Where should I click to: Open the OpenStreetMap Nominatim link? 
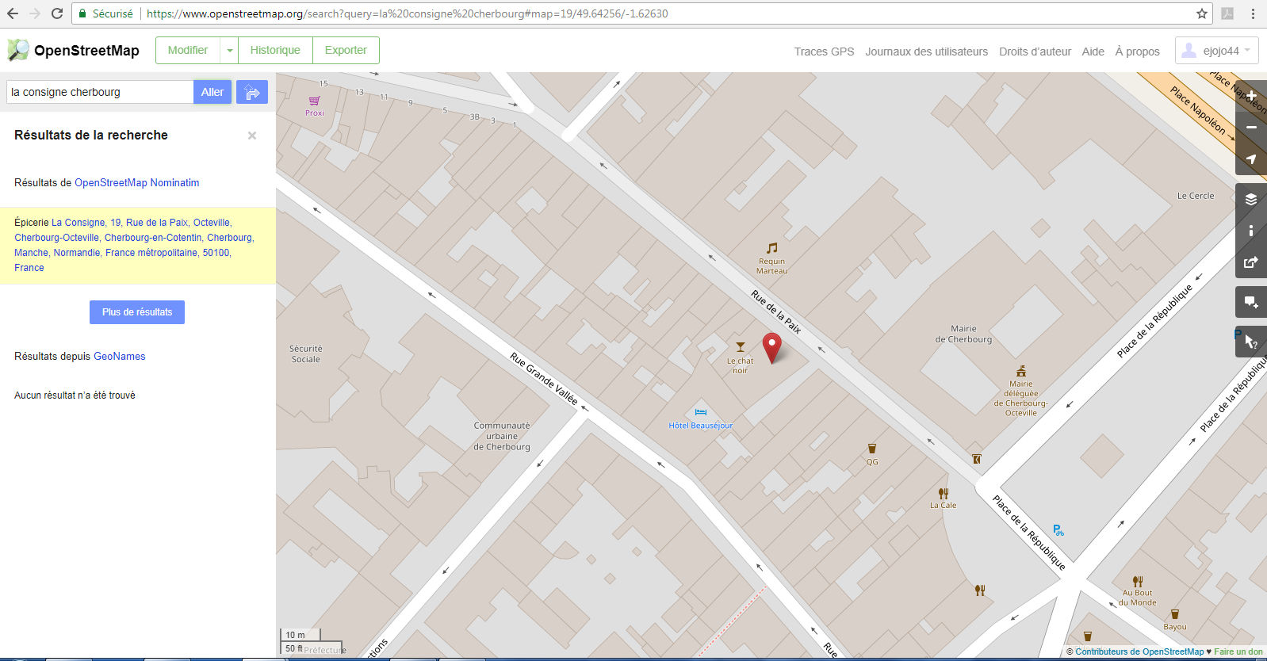(x=136, y=182)
